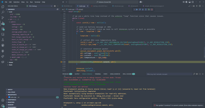The image size is (205, 108).
Task: Maximize the panel size icon
Action: pos(200,74)
